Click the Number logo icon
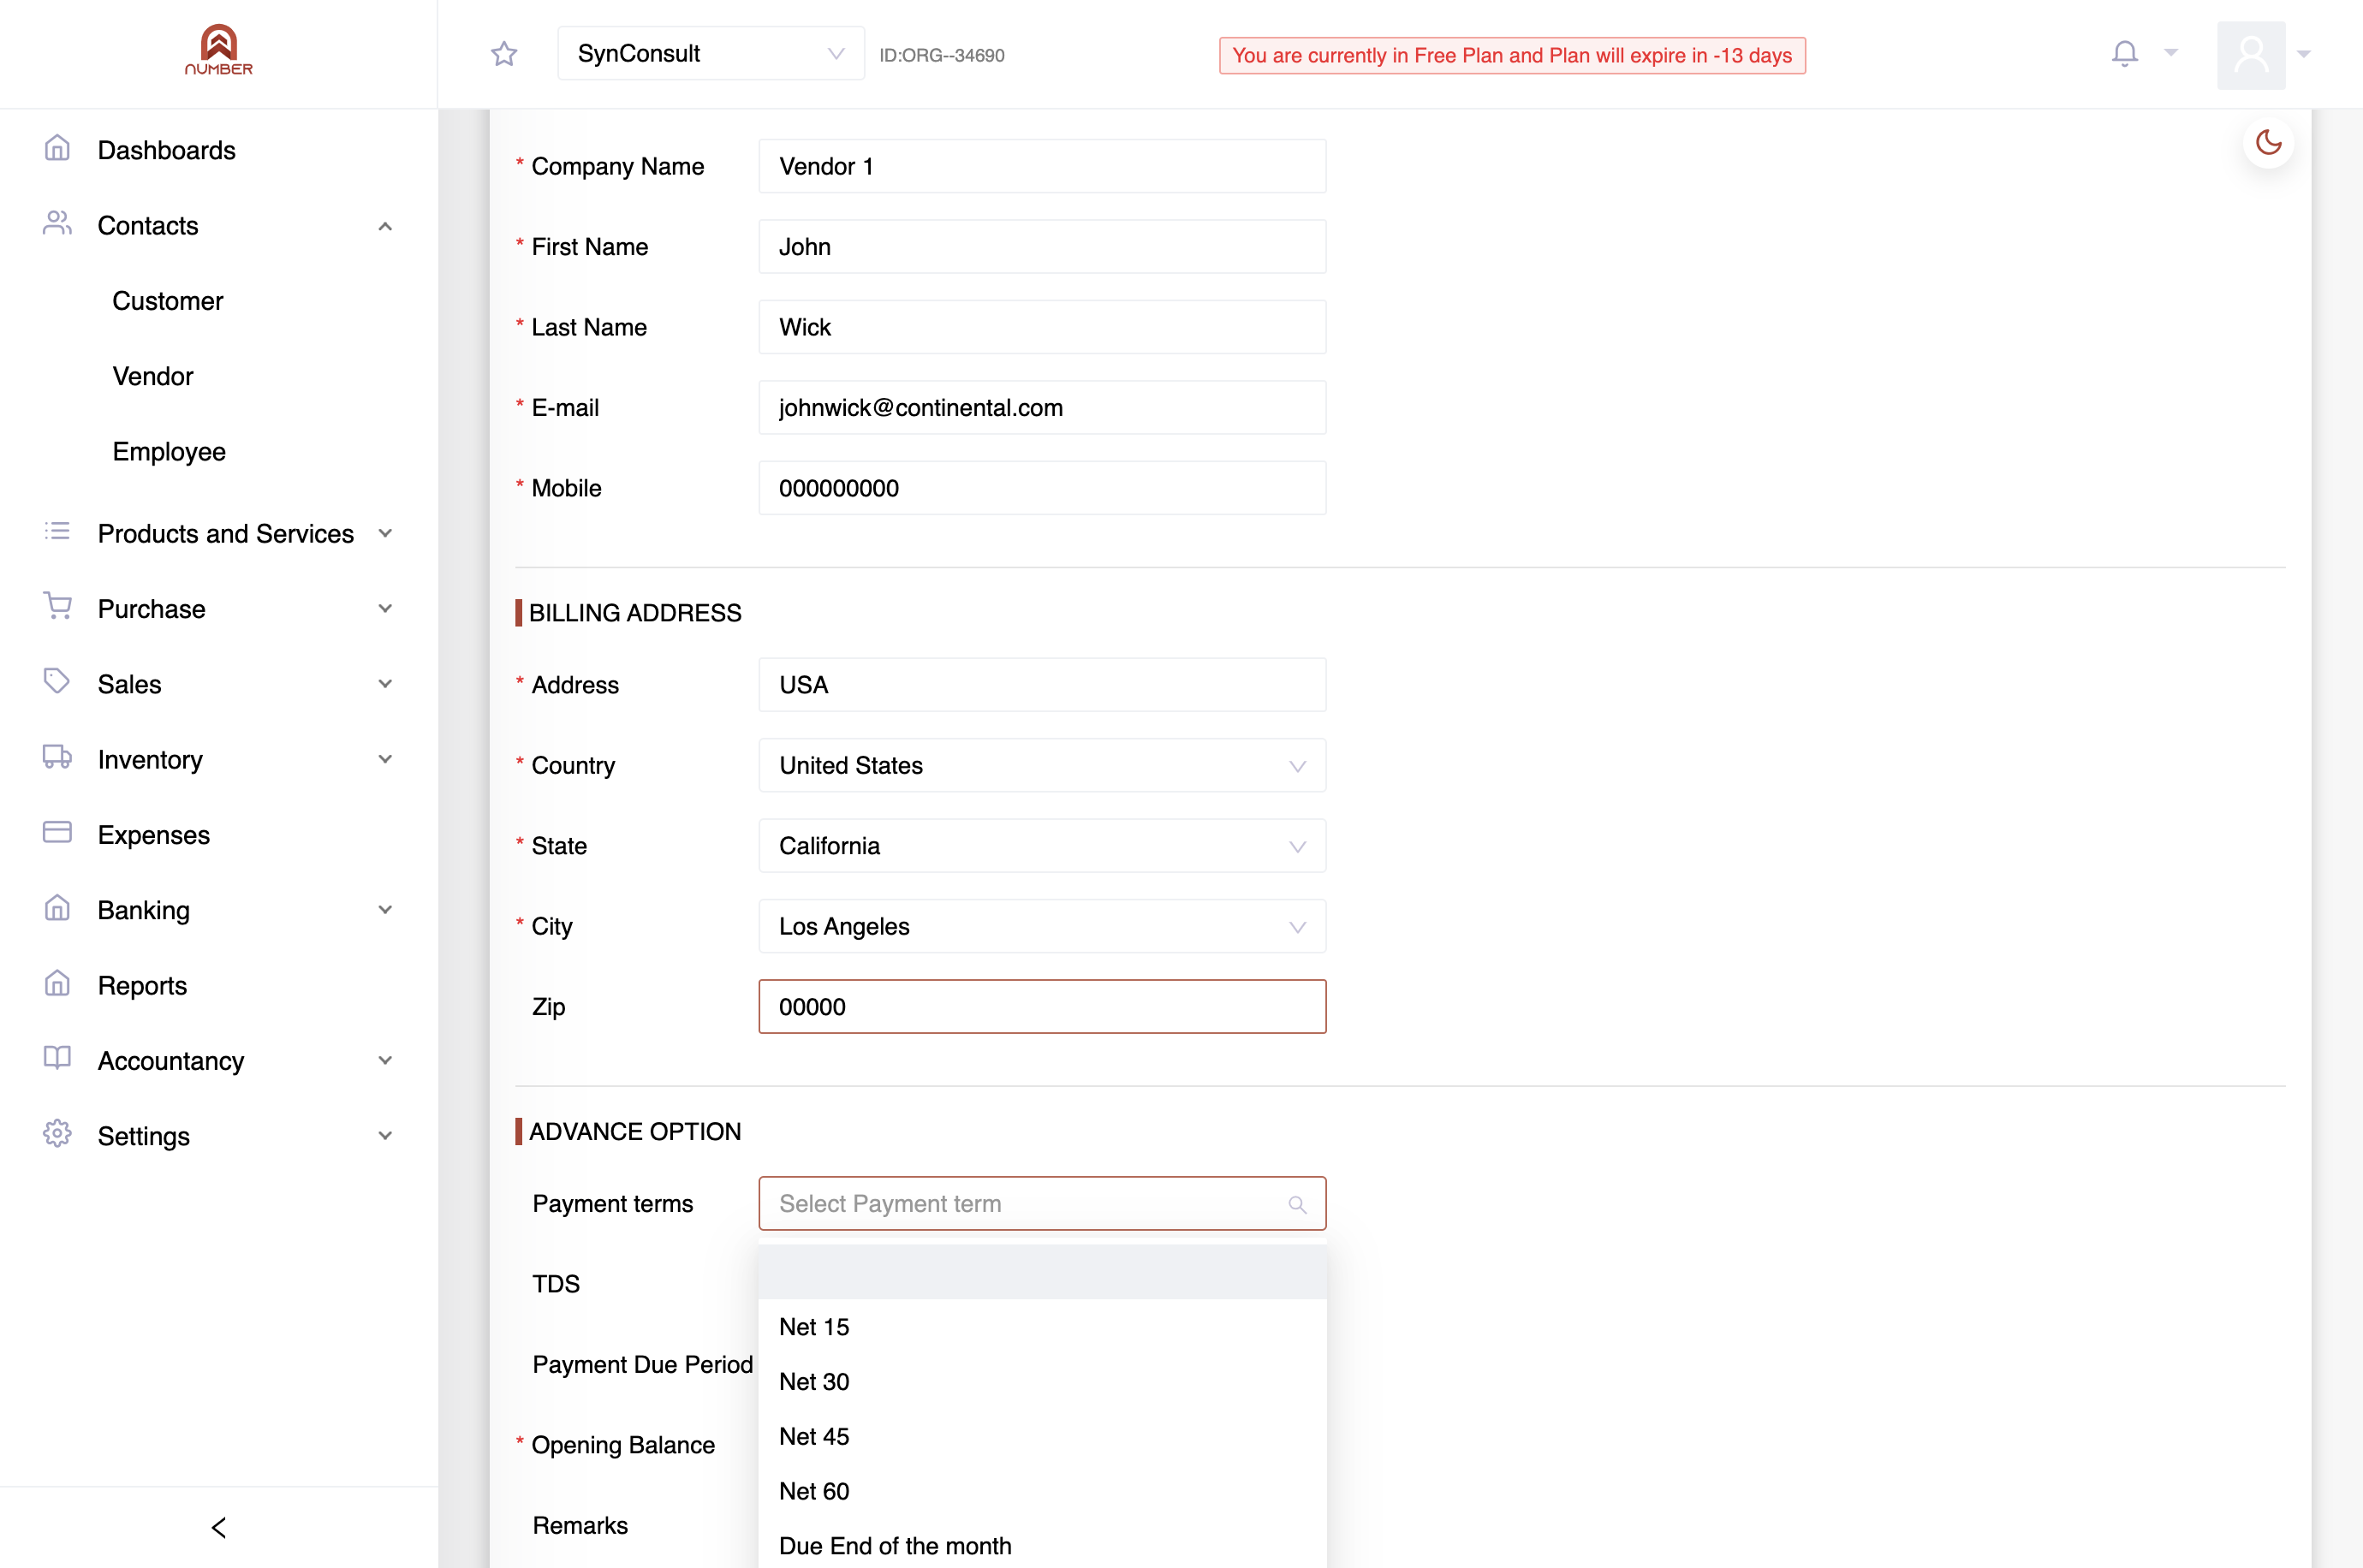The width and height of the screenshot is (2363, 1568). 219,50
